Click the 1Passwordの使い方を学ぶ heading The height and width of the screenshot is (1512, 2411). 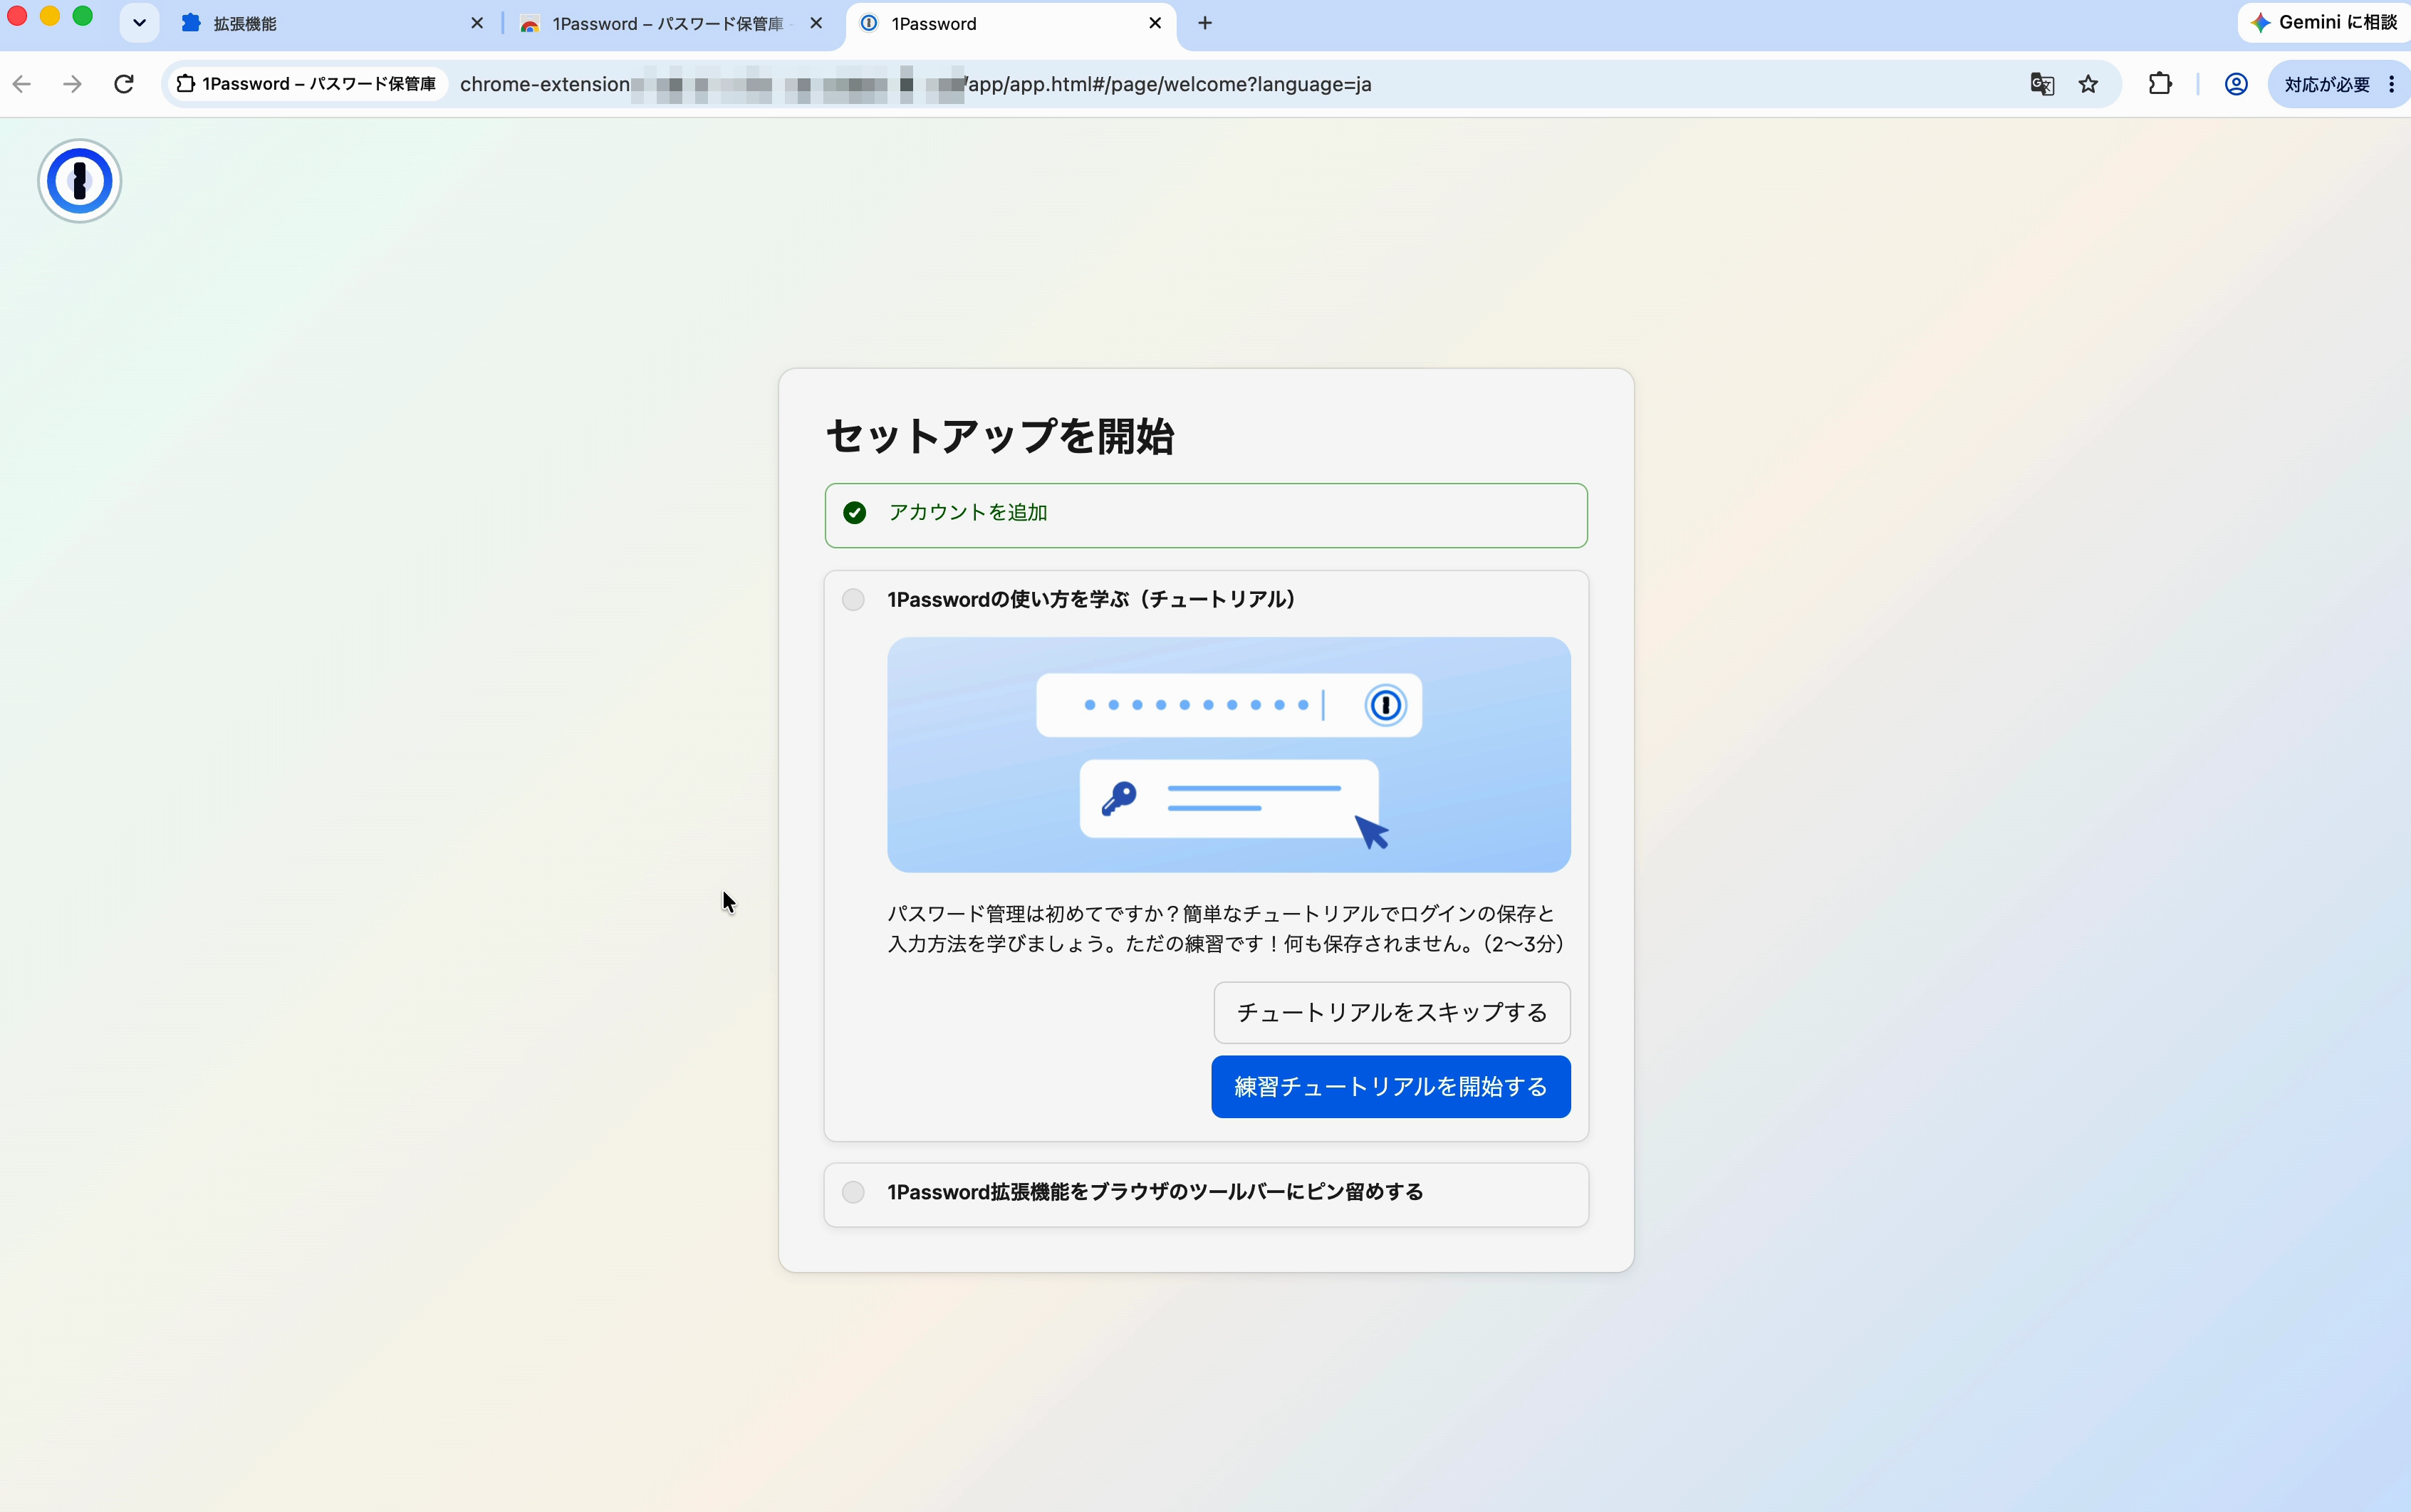click(x=1091, y=599)
